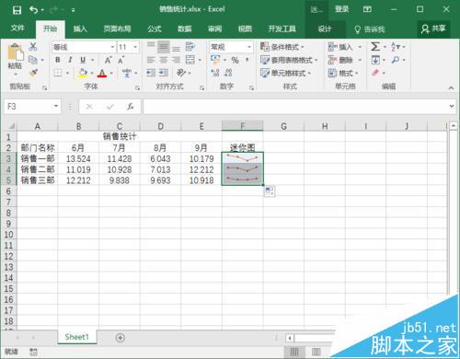Align text right
460x359 pixels.
tap(176, 60)
